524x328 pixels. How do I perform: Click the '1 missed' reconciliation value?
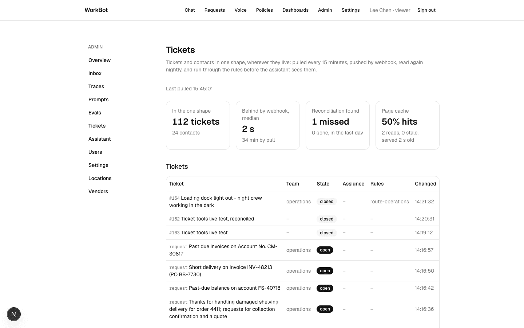coord(330,122)
